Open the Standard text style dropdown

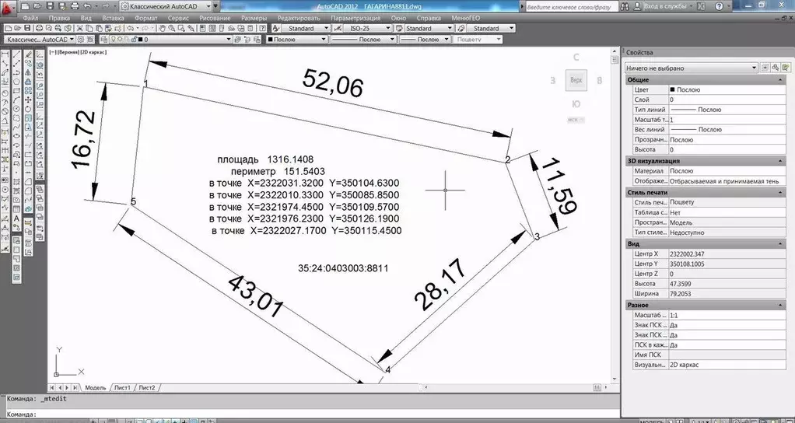306,28
